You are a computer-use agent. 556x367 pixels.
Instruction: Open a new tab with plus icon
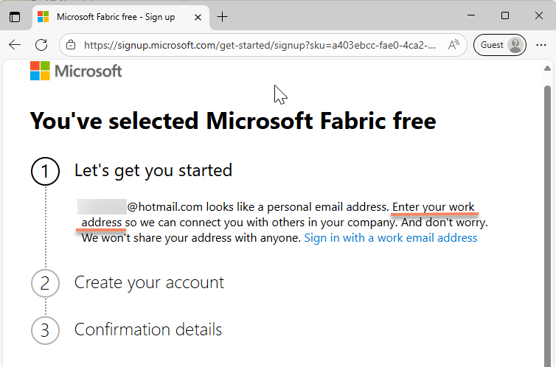coord(222,16)
